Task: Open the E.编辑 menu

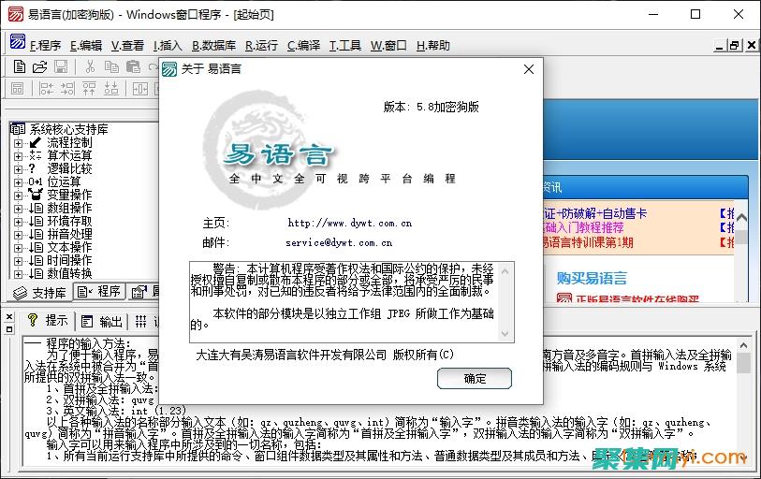Action: pos(86,46)
